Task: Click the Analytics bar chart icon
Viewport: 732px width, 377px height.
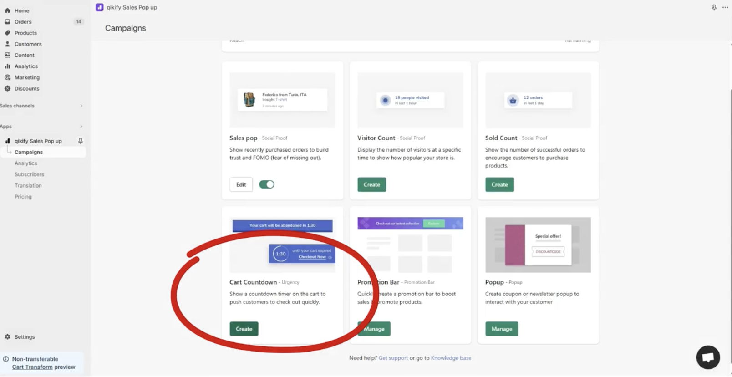Action: point(7,66)
